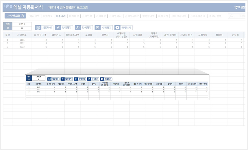Go to the 월운행내역 menu

click(x=148, y=16)
